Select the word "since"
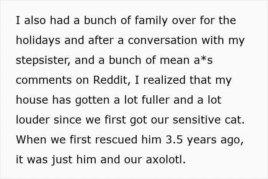Screen dimensions: 268x179 click(x=67, y=120)
